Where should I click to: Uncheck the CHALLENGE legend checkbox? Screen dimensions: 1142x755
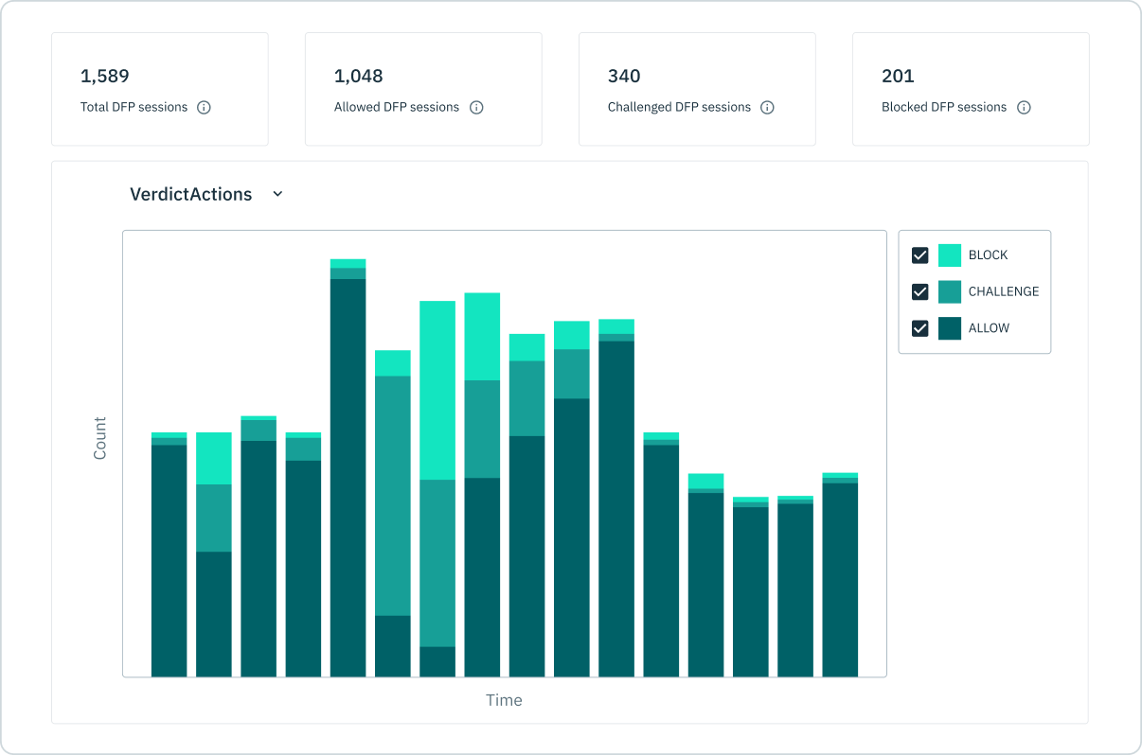point(919,291)
